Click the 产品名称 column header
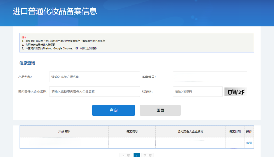The image size is (274, 157). click(64, 131)
